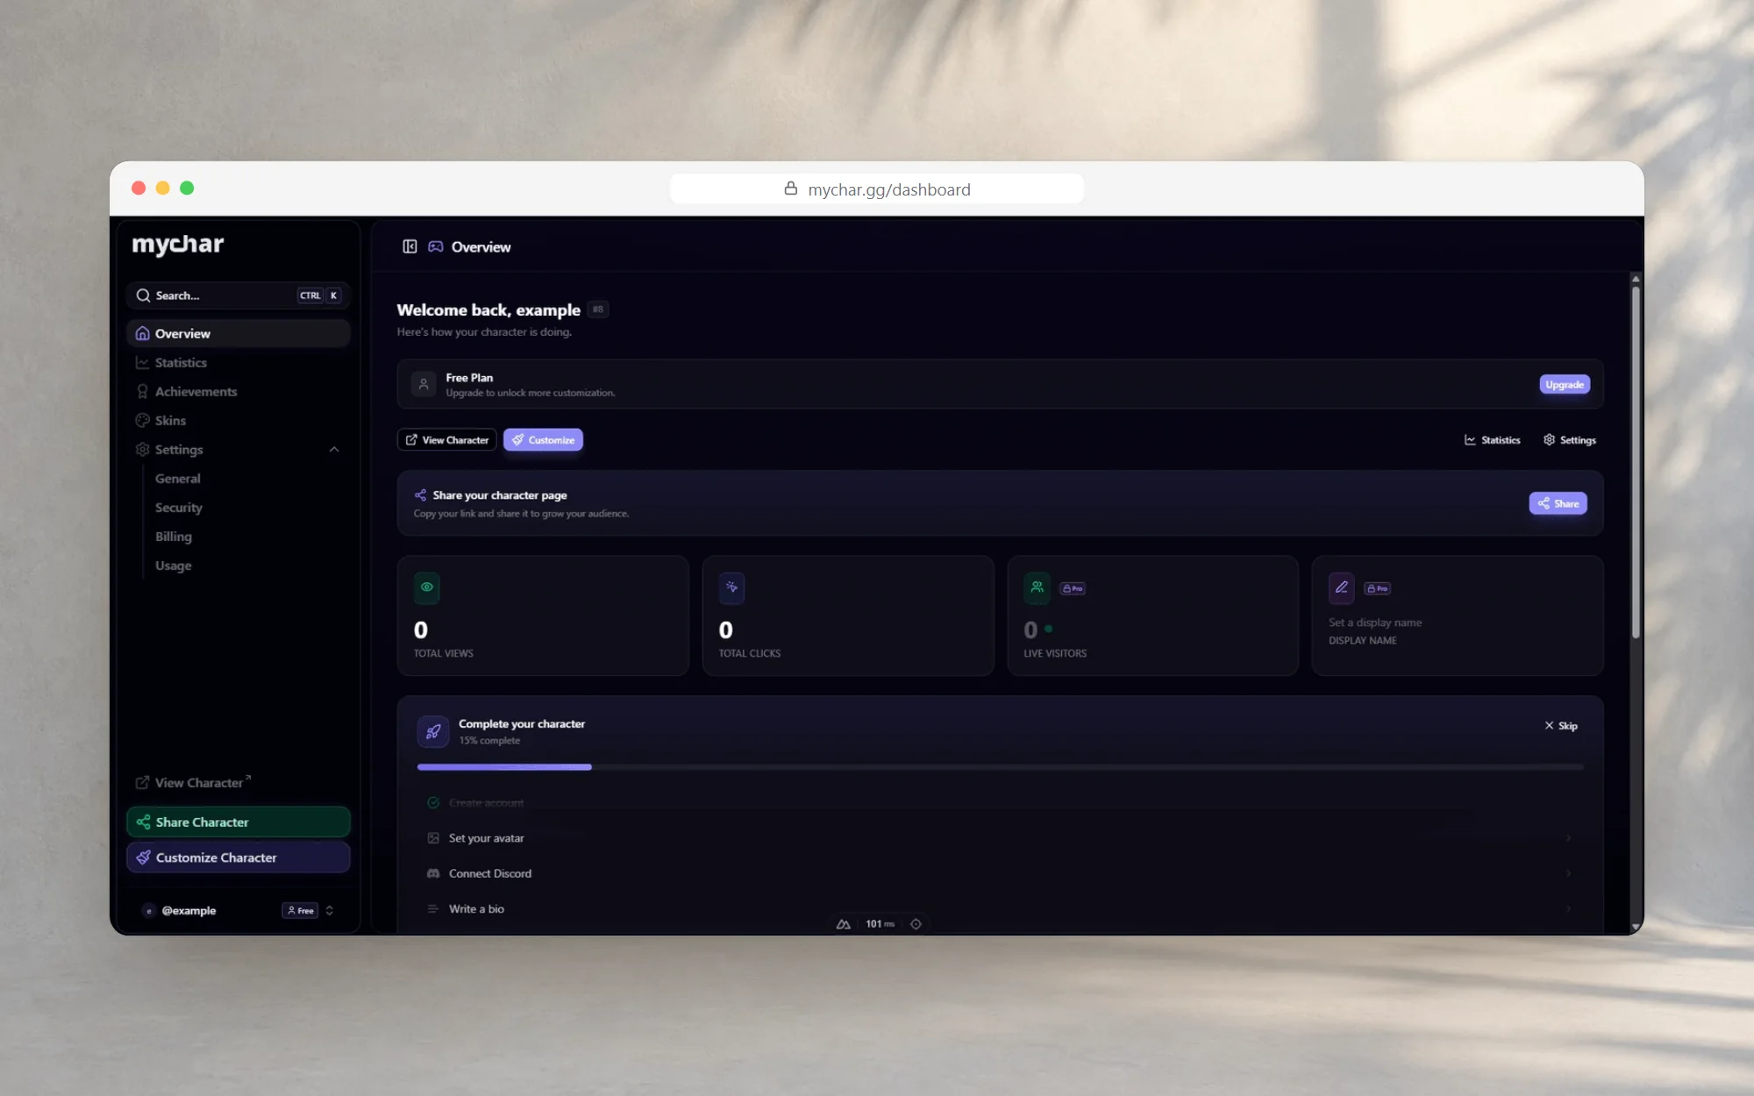Click the green Share Character sidebar button

pos(239,822)
